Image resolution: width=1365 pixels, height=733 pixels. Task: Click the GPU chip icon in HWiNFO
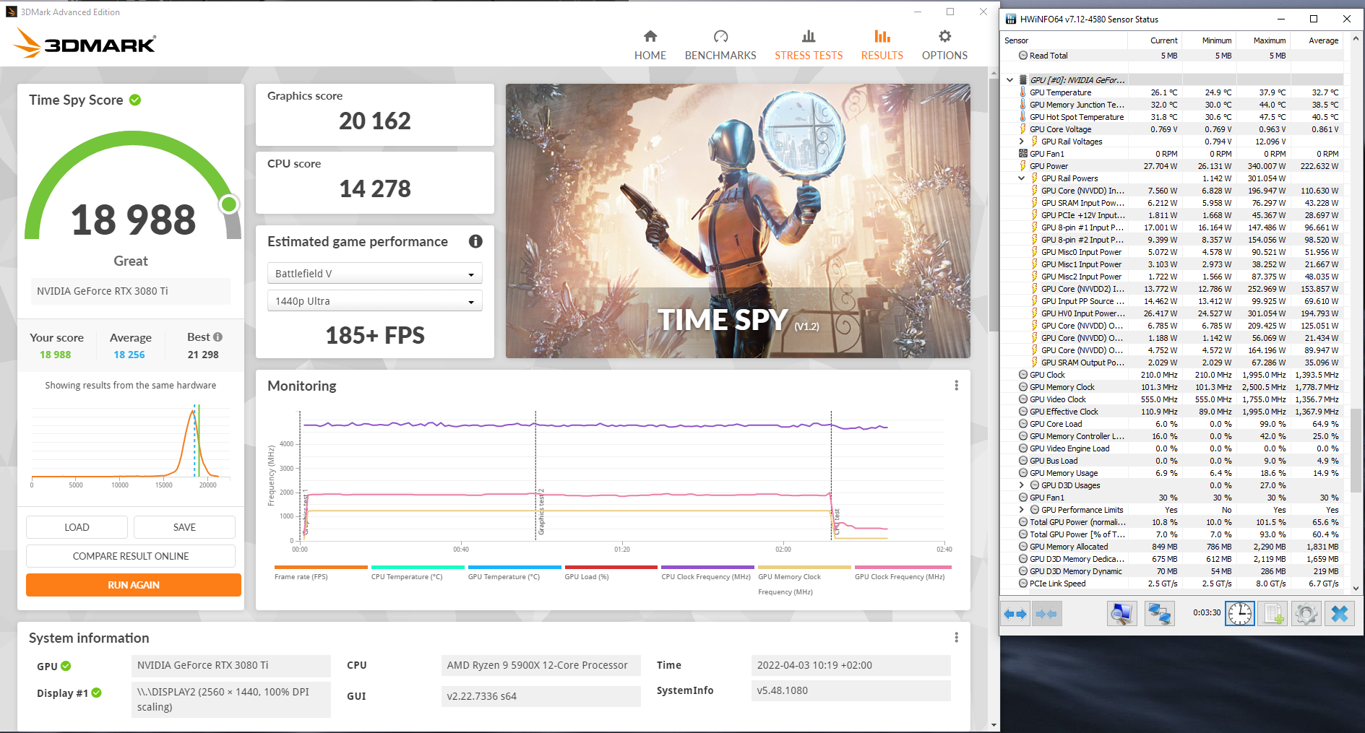(1023, 80)
